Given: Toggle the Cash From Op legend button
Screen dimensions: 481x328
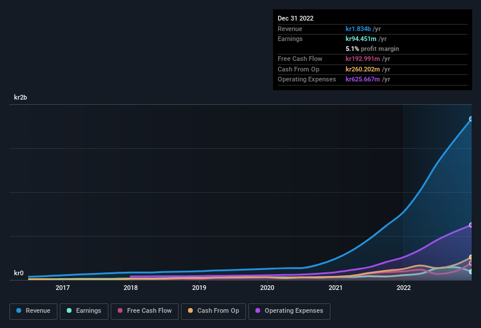Looking at the screenshot, I should pos(213,312).
